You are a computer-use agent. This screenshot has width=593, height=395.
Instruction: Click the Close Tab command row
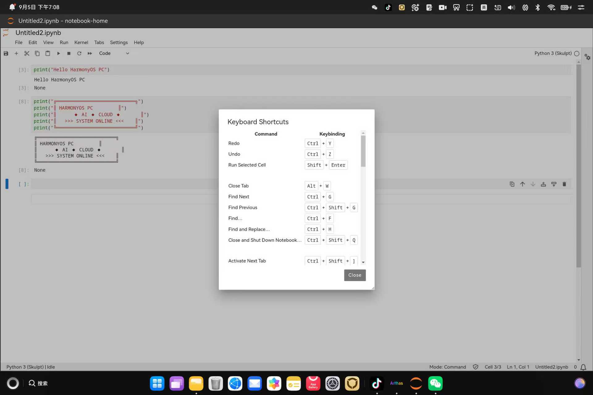tap(293, 186)
